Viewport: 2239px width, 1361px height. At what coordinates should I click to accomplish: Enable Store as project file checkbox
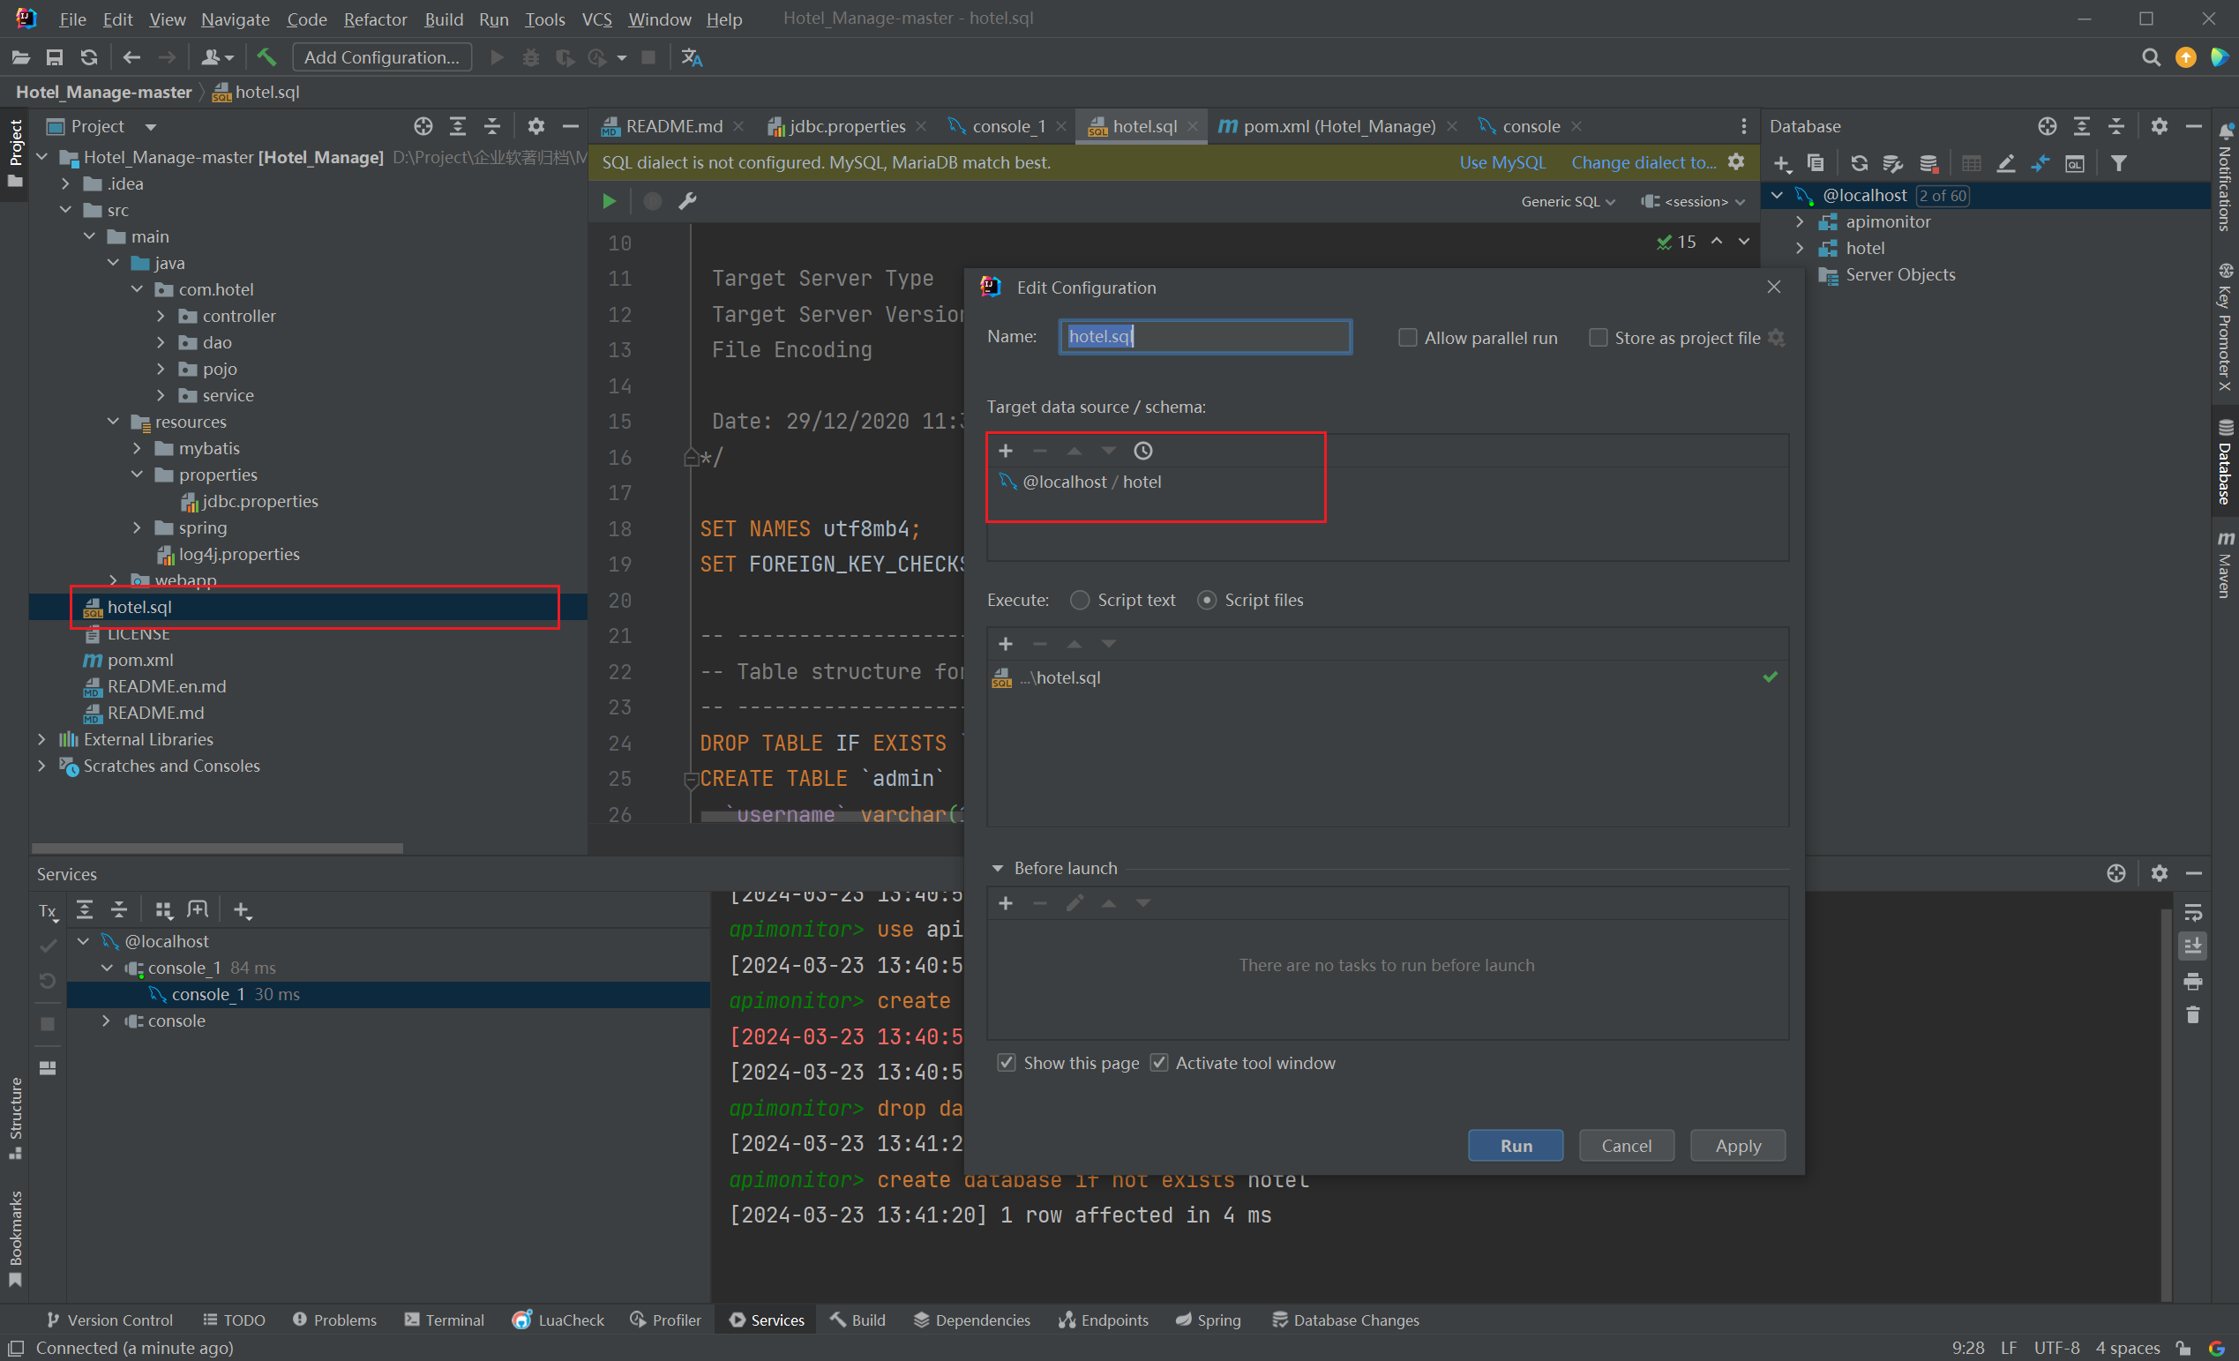click(1598, 338)
